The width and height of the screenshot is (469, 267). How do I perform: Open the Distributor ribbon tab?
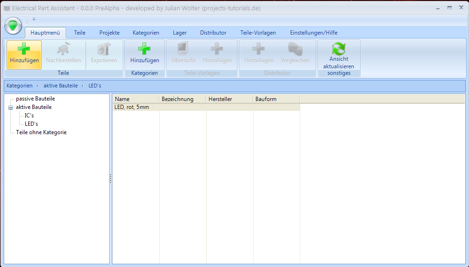coord(213,33)
